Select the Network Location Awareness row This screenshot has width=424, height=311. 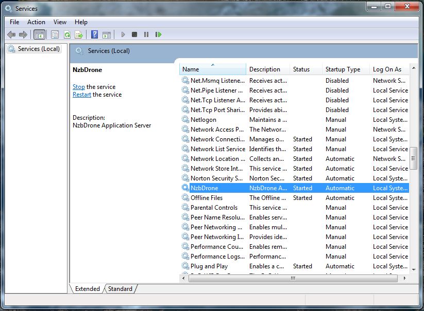(x=295, y=159)
